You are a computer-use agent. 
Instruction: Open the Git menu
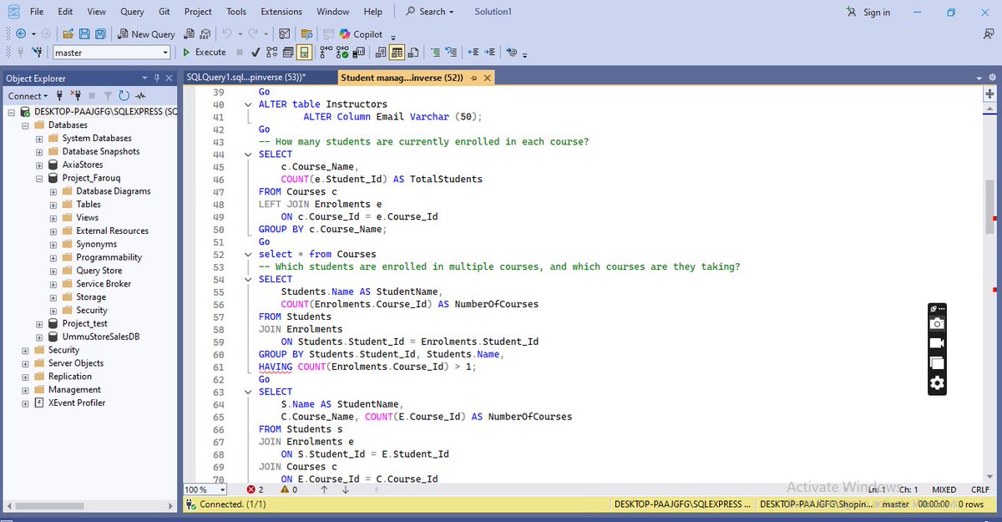coord(163,12)
